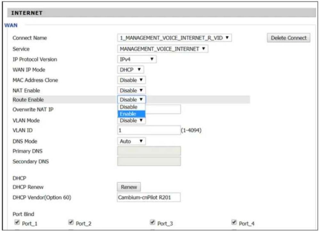
Task: Click the IP Protocol Version label
Action: click(35, 59)
